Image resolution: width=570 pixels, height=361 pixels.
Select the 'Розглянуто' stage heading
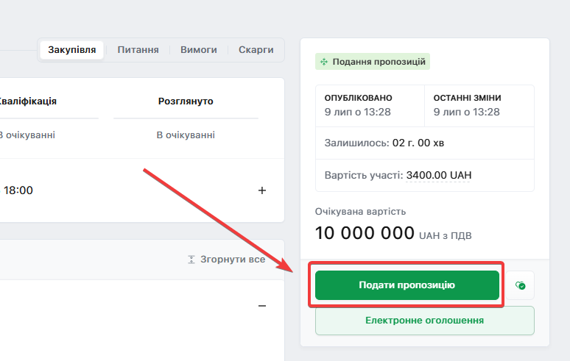186,101
